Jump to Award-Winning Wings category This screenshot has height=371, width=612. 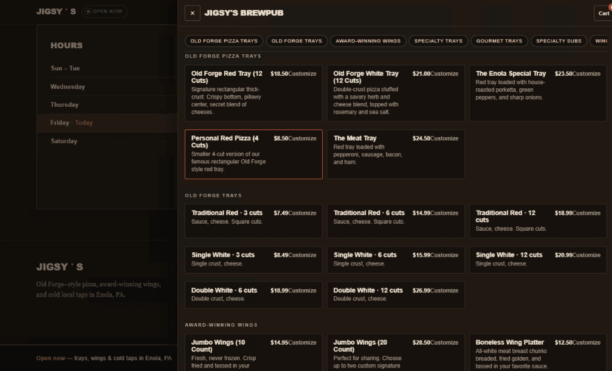(368, 41)
